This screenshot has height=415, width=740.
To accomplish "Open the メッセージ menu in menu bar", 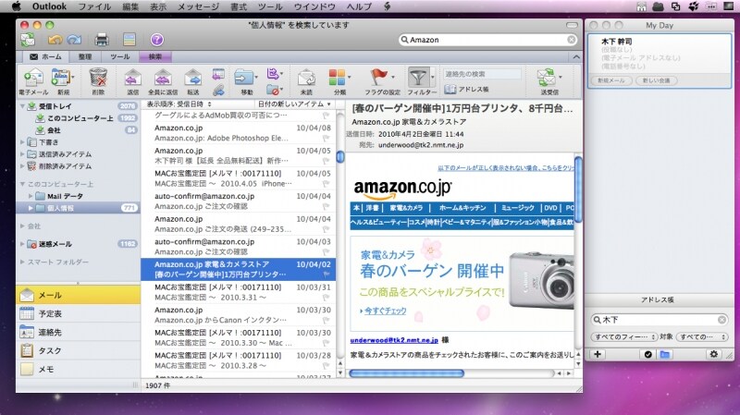I will click(x=198, y=6).
